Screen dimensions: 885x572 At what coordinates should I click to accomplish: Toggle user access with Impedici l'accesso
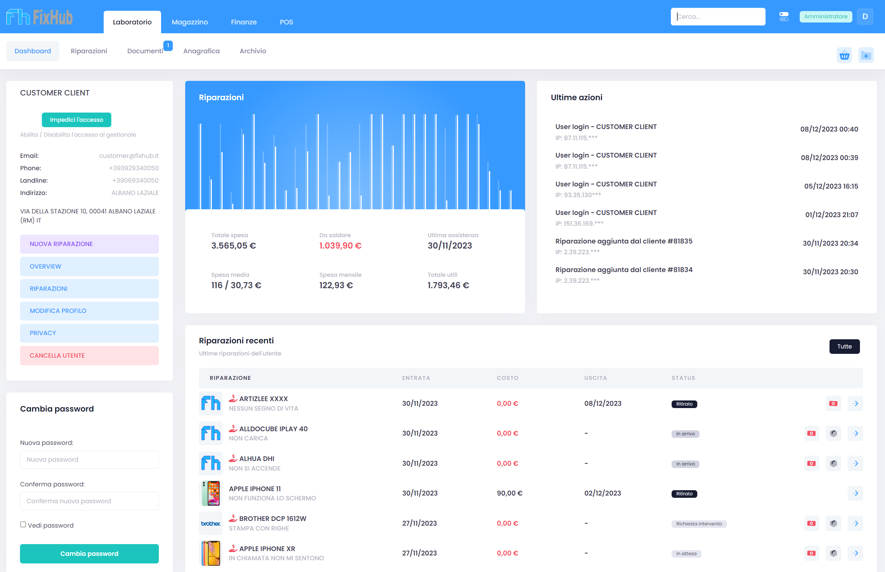coord(76,120)
